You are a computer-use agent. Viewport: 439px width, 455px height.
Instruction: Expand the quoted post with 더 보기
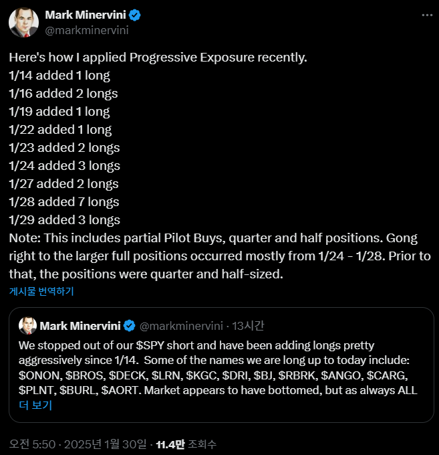pos(35,405)
